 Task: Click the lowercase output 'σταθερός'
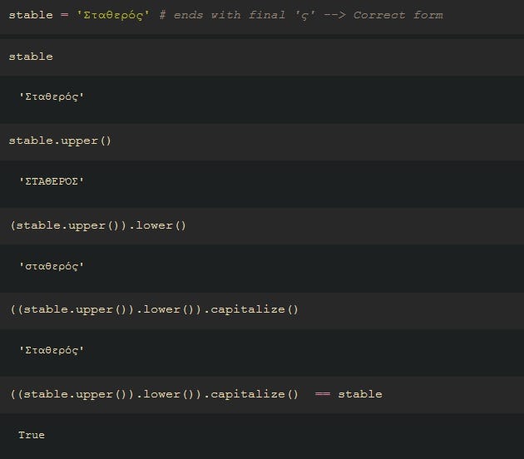coord(52,267)
